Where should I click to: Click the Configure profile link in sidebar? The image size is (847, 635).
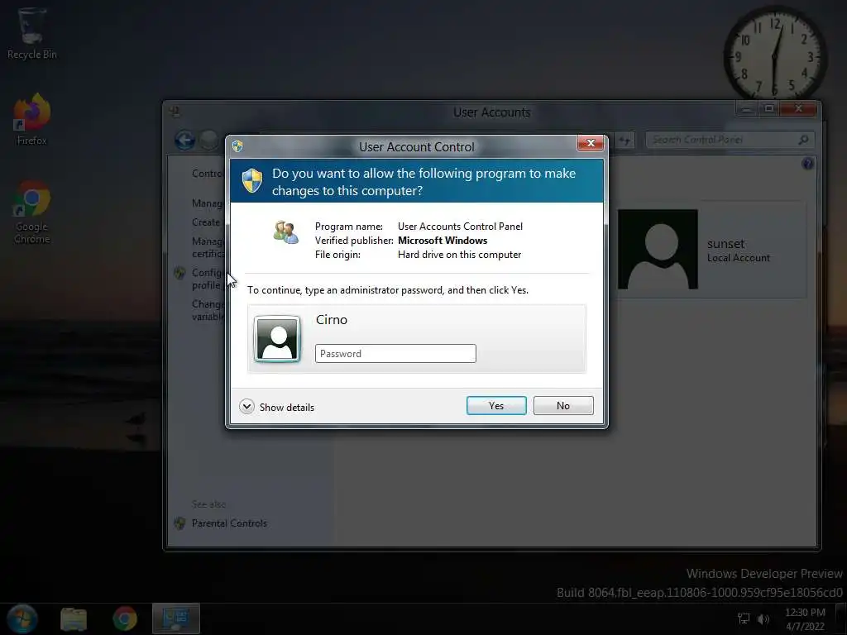(x=208, y=279)
